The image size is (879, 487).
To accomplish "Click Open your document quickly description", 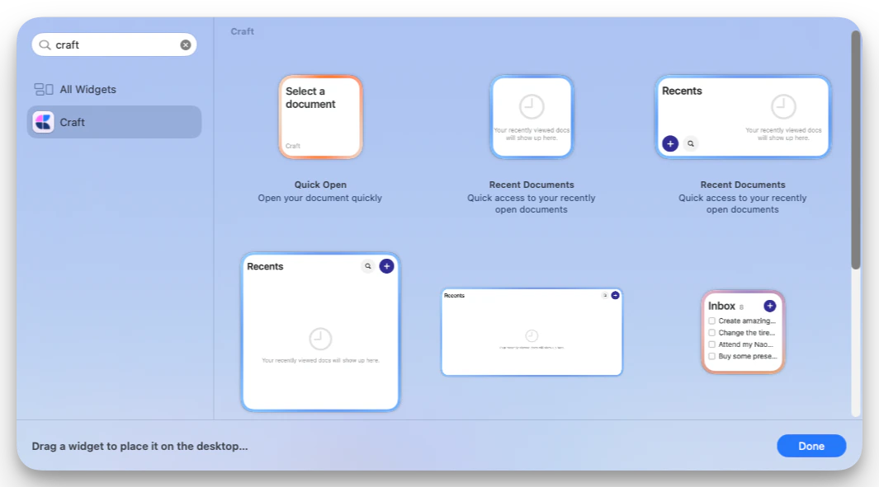I will [320, 198].
